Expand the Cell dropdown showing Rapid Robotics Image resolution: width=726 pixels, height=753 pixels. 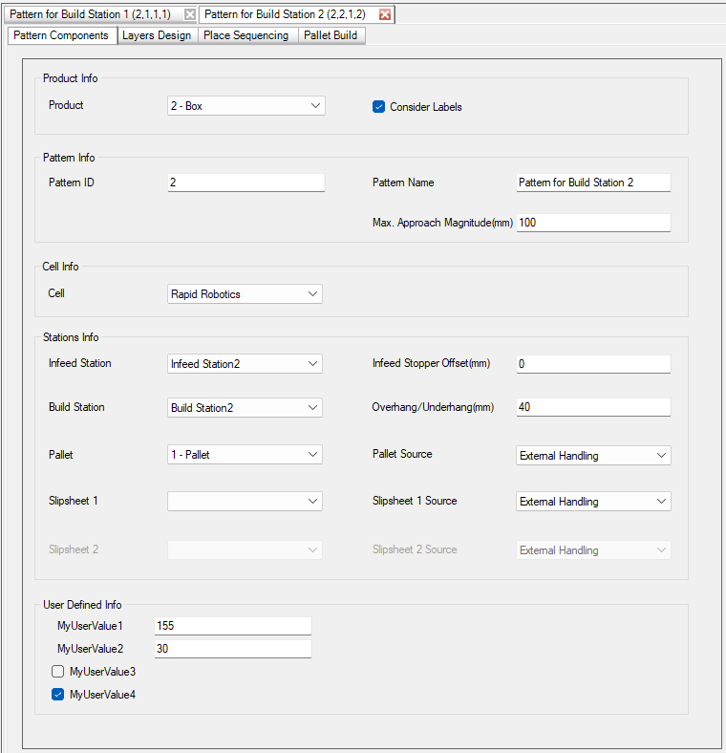(245, 294)
